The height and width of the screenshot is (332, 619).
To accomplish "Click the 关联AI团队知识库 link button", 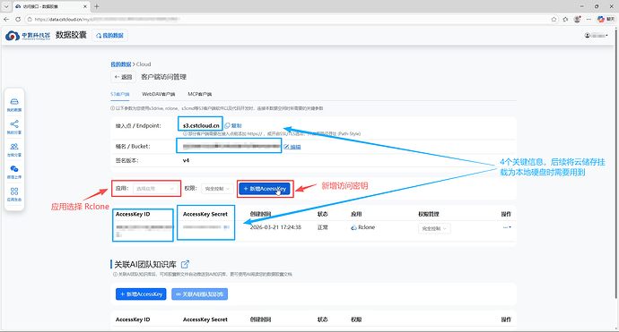I will [x=200, y=294].
